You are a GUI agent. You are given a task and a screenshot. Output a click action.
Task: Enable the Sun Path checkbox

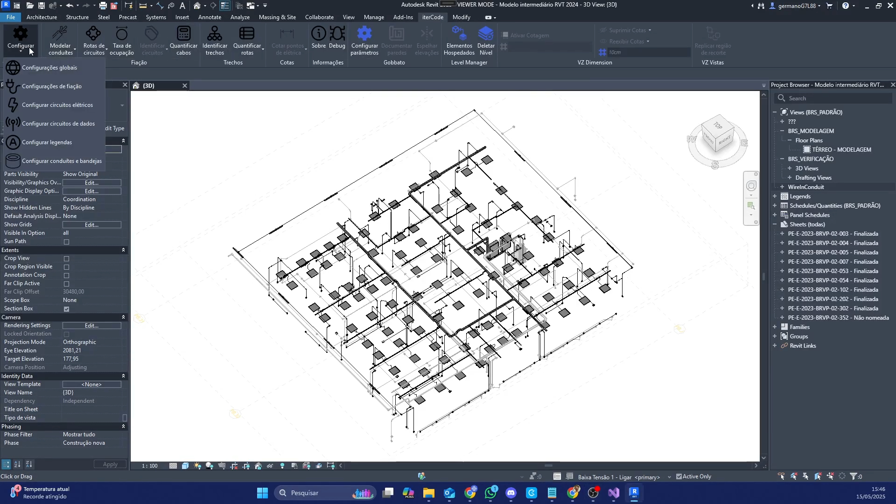click(66, 242)
